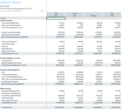Click Net Property and Equipment change value

98,84
